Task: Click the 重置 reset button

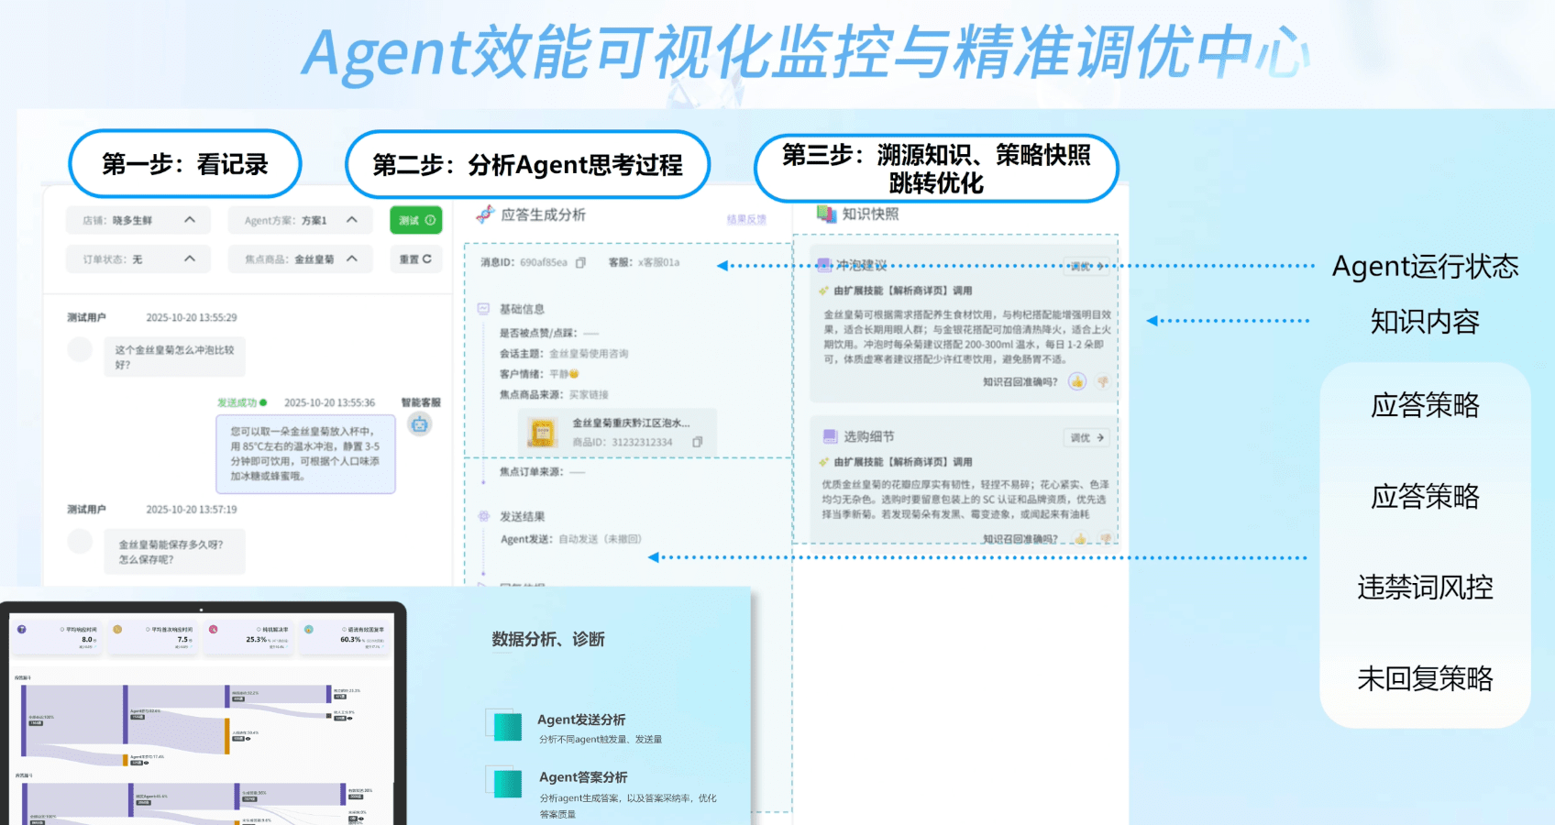Action: [416, 259]
